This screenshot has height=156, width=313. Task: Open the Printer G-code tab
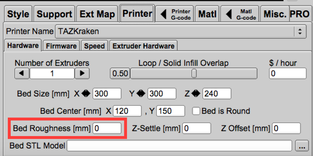pyautogui.click(x=175, y=14)
